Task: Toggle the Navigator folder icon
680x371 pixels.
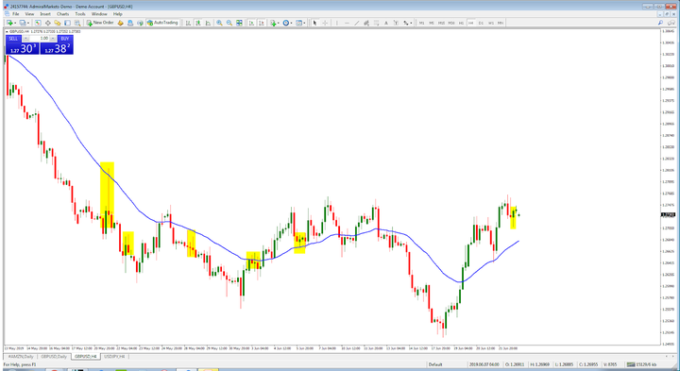Action: pyautogui.click(x=58, y=23)
